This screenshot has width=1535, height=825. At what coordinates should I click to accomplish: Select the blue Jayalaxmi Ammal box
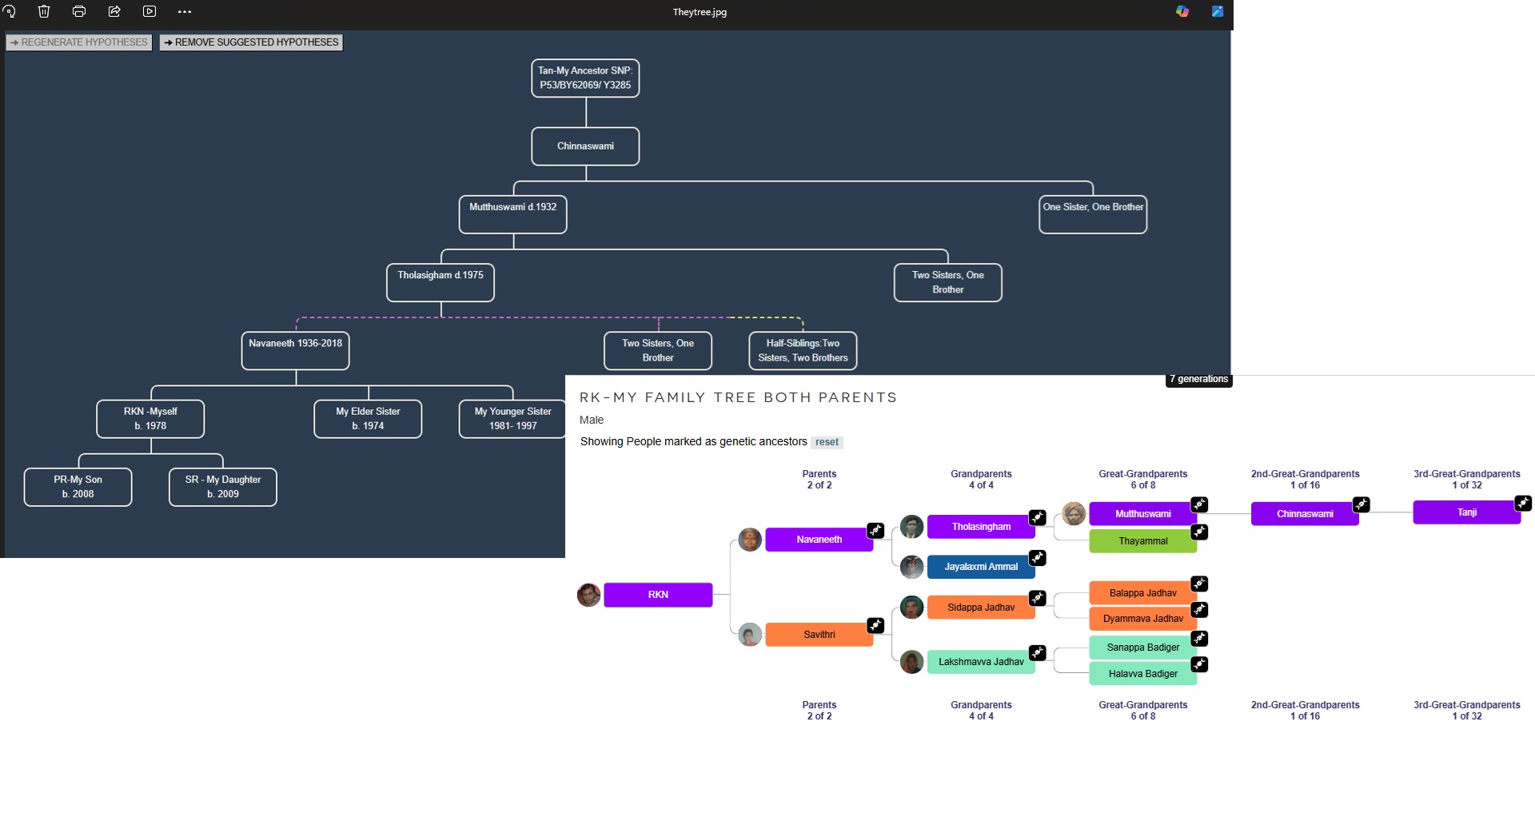point(980,567)
